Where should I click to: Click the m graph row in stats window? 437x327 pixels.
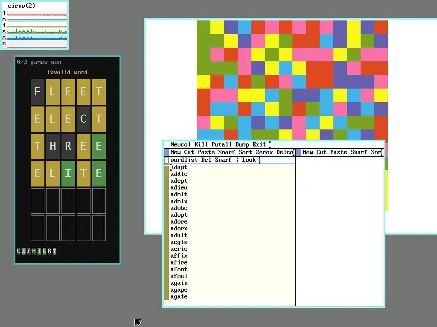pyautogui.click(x=34, y=19)
